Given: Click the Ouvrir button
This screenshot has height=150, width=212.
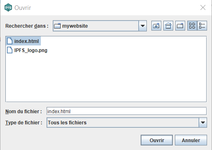Looking at the screenshot, I should tap(157, 140).
